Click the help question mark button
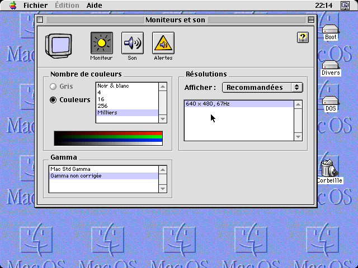358x268 pixels. (x=303, y=37)
